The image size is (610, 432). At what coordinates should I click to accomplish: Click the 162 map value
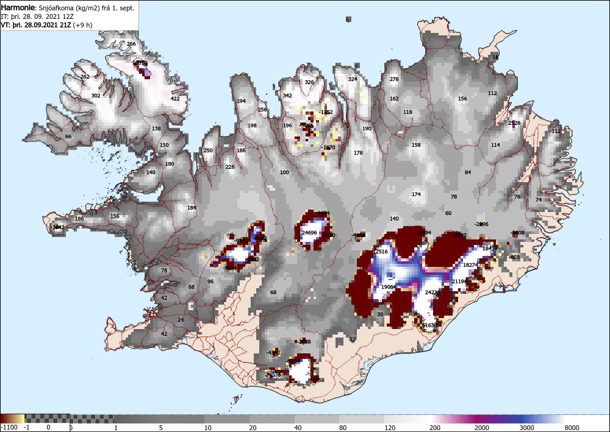pos(394,99)
